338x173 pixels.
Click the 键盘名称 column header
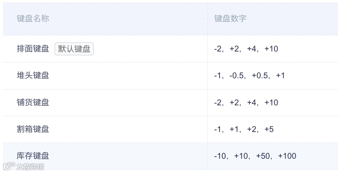(33, 18)
